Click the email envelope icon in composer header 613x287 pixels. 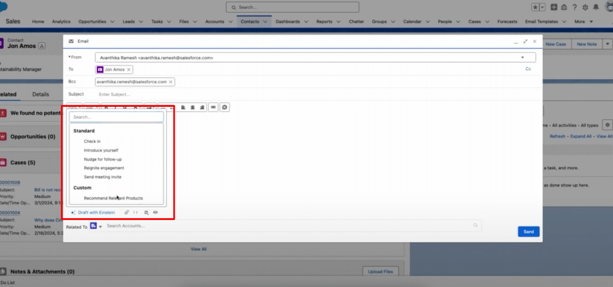71,41
